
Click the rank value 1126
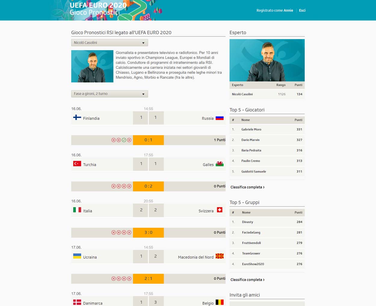click(282, 94)
